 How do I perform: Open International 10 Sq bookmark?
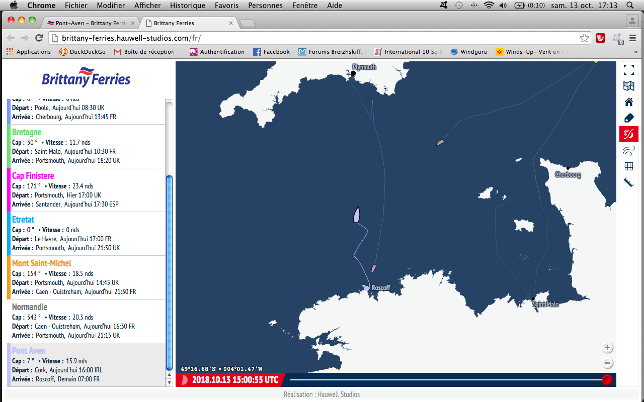coord(408,52)
